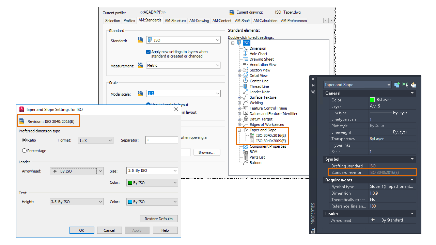Click the Datum and Feature Identifier icon
Image resolution: width=436 pixels, height=245 pixels.
click(245, 114)
